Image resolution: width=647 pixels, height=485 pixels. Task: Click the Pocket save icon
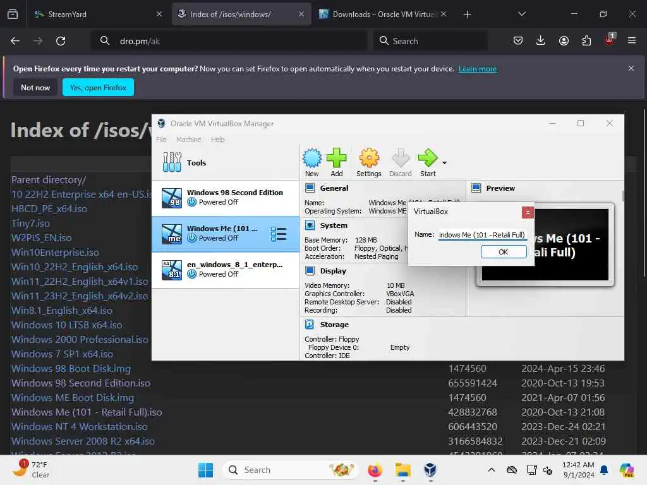coord(518,40)
